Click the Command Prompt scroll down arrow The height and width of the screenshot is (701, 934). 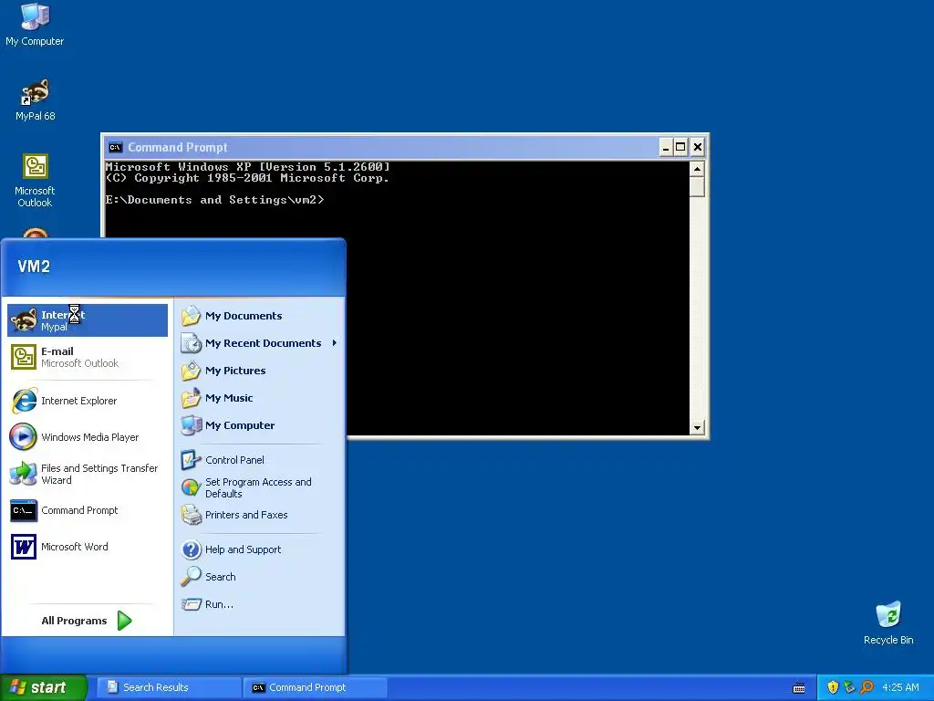[696, 427]
